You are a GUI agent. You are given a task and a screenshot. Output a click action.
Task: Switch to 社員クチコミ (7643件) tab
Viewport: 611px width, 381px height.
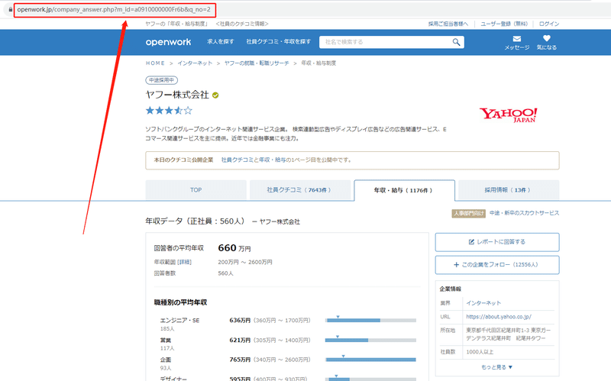pyautogui.click(x=300, y=190)
